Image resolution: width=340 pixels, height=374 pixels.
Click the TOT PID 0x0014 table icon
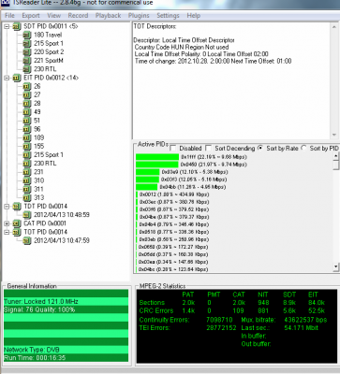tap(17, 232)
